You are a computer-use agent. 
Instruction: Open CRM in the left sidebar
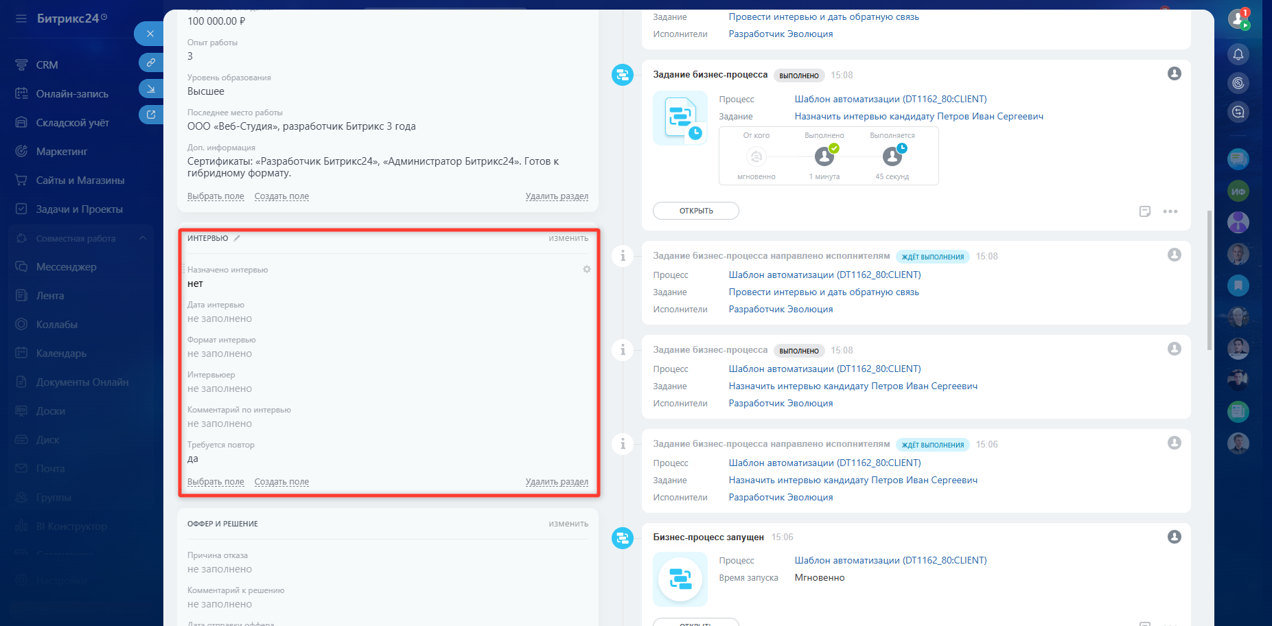pyautogui.click(x=47, y=65)
